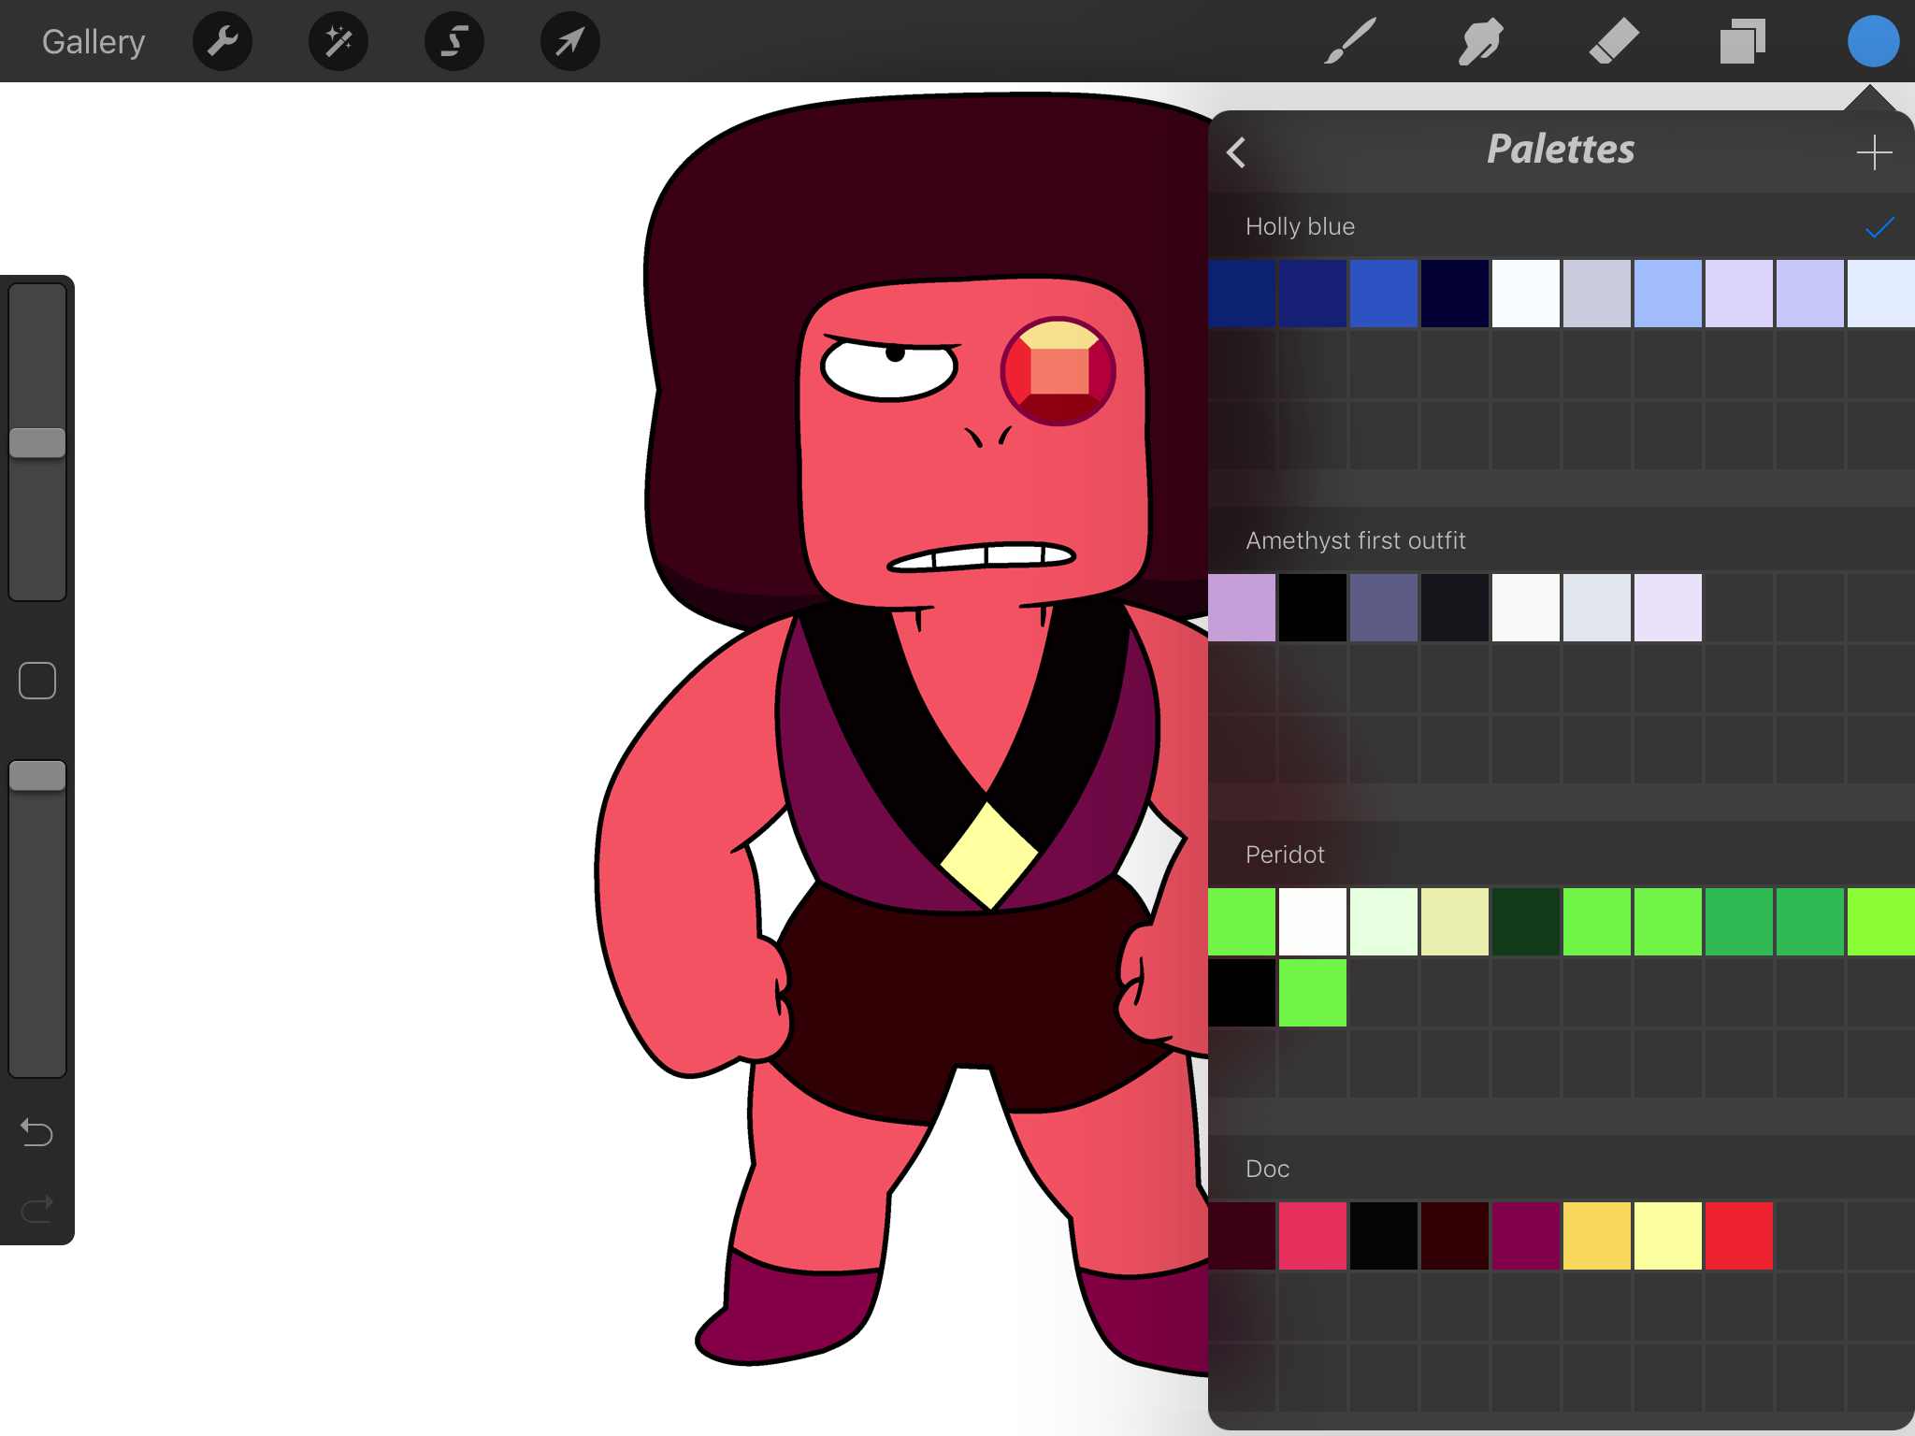Viewport: 1915px width, 1436px height.
Task: Click the brush size slider handle
Action: (x=37, y=442)
